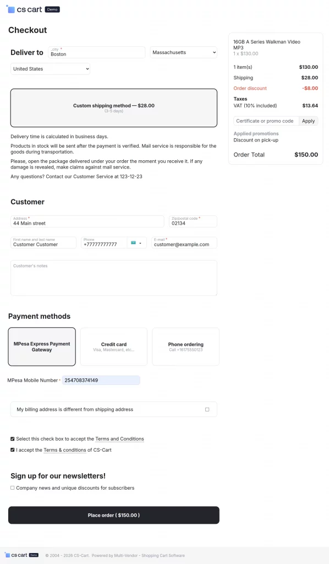Focus the Certificate or promo code field
This screenshot has width=329, height=564.
(266, 121)
